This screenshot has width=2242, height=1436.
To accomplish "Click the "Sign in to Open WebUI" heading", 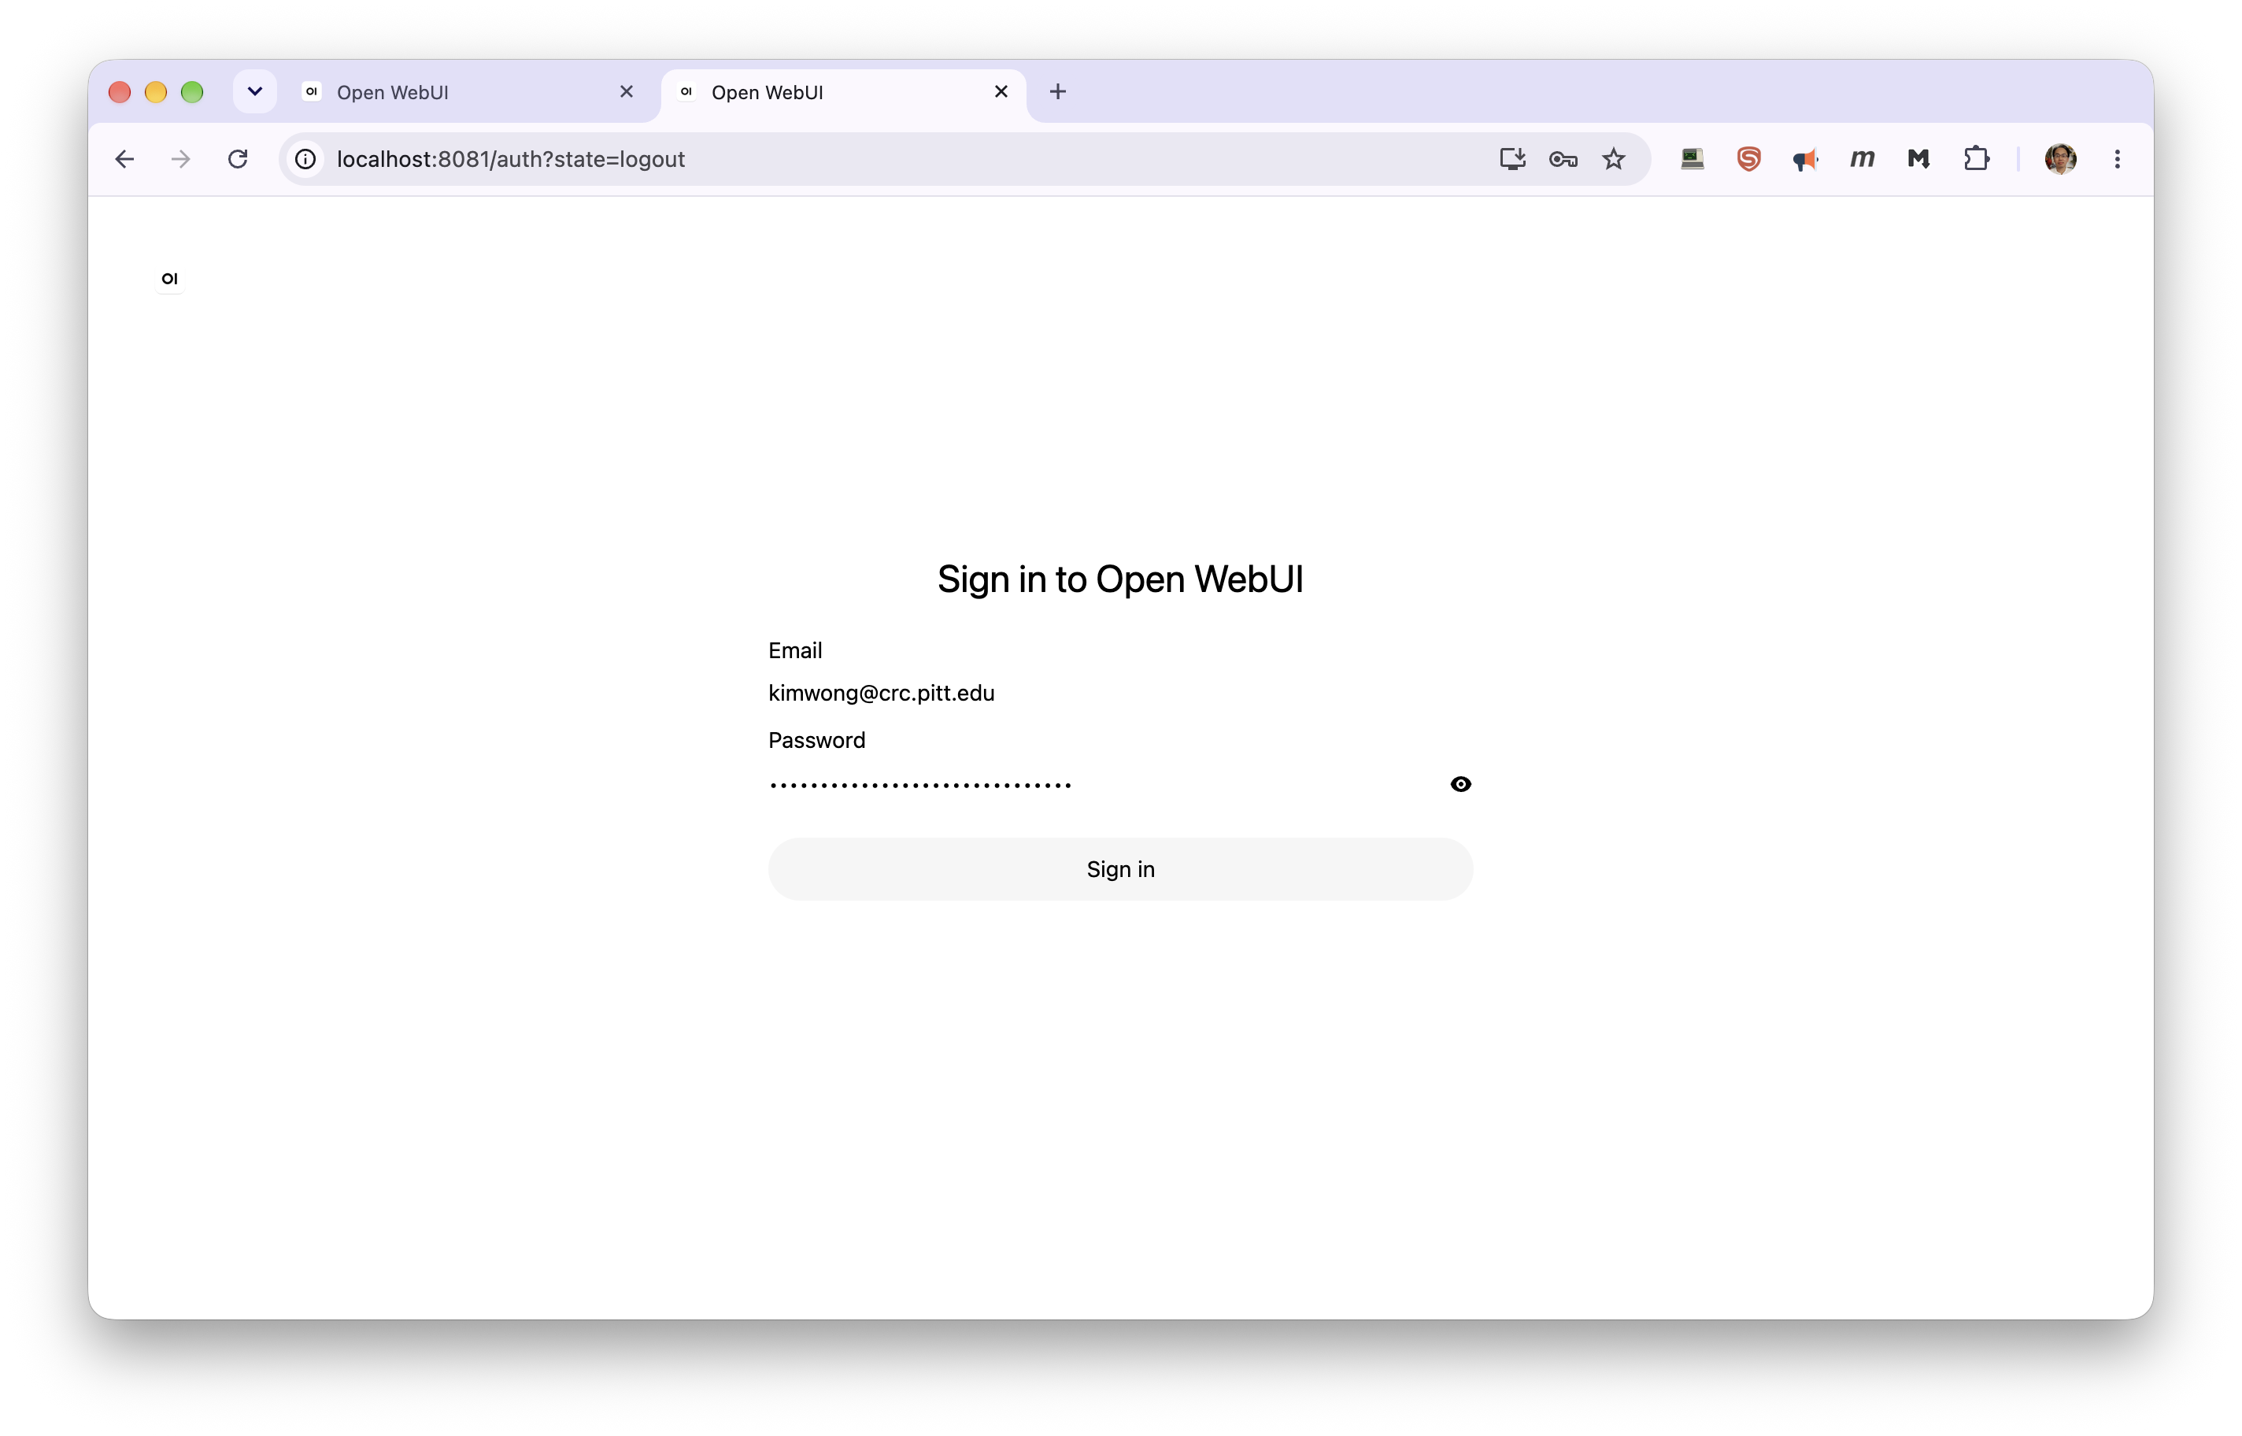I will [x=1120, y=579].
